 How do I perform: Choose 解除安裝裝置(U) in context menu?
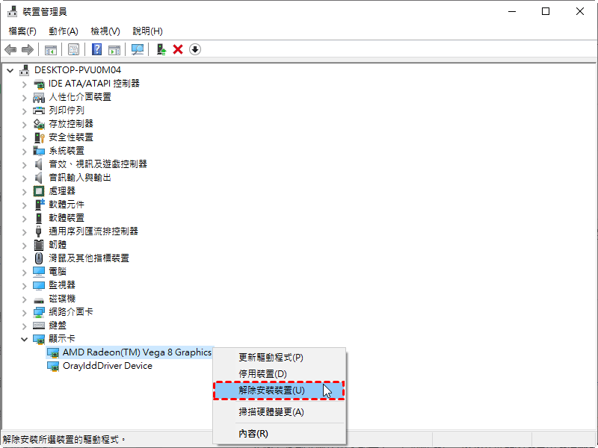271,391
